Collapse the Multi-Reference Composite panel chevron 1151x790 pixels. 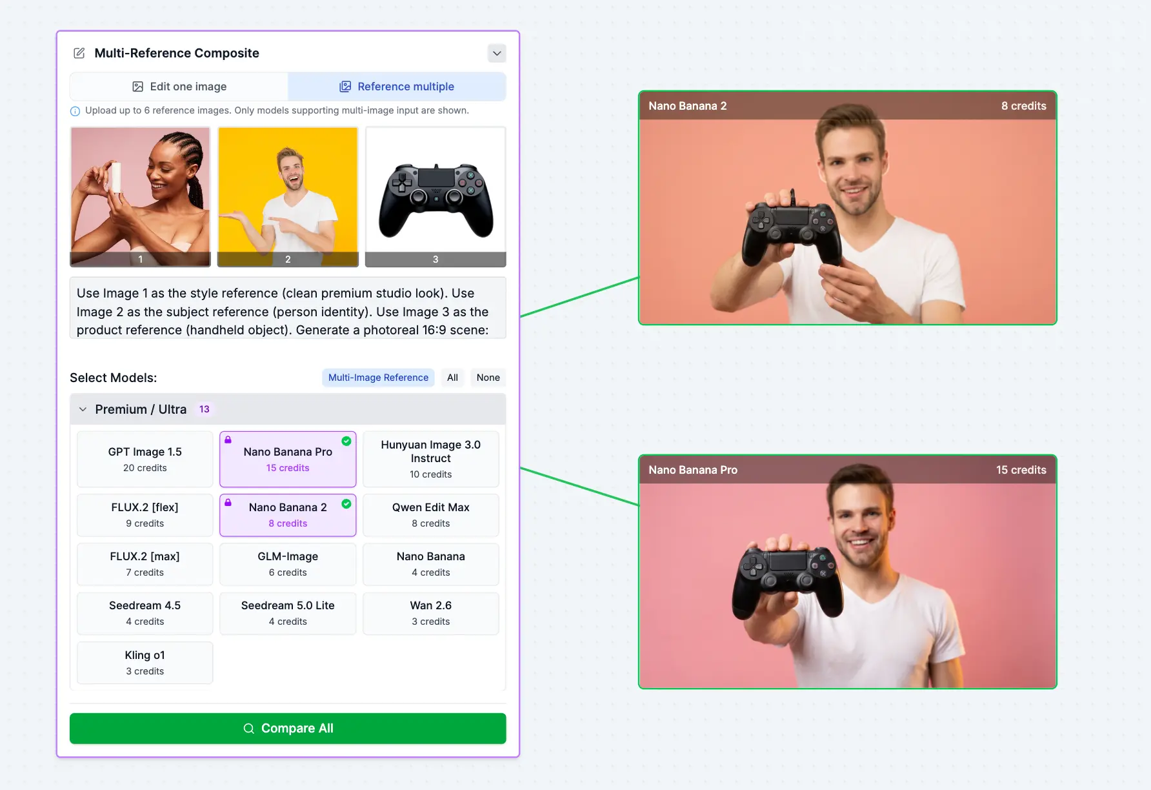tap(497, 53)
